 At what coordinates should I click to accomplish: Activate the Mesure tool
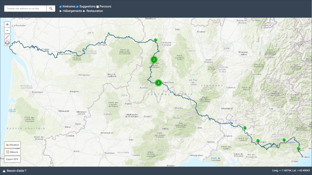click(x=12, y=152)
